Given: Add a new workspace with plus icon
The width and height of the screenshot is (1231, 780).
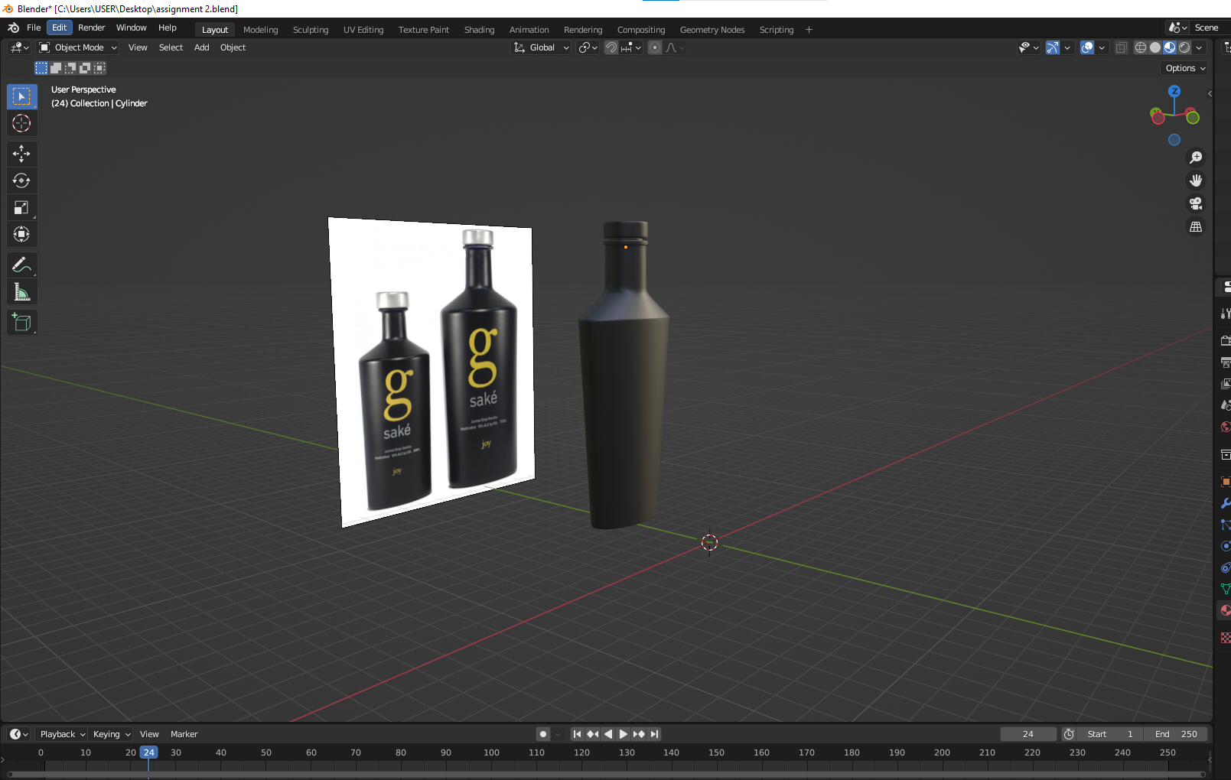Looking at the screenshot, I should coord(809,30).
